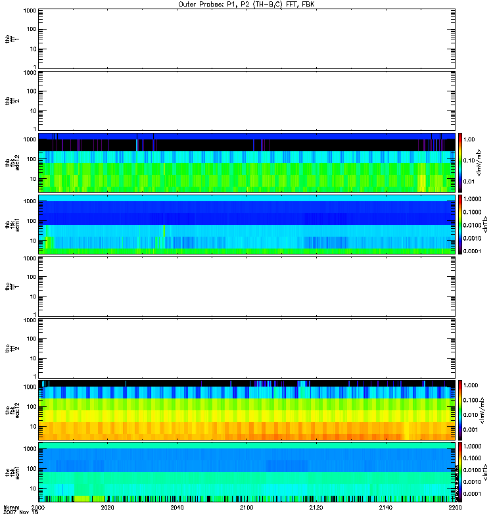Click '<|nT|>' unit label beside thb scm1 color bar
The image size is (493, 526).
[x=485, y=224]
